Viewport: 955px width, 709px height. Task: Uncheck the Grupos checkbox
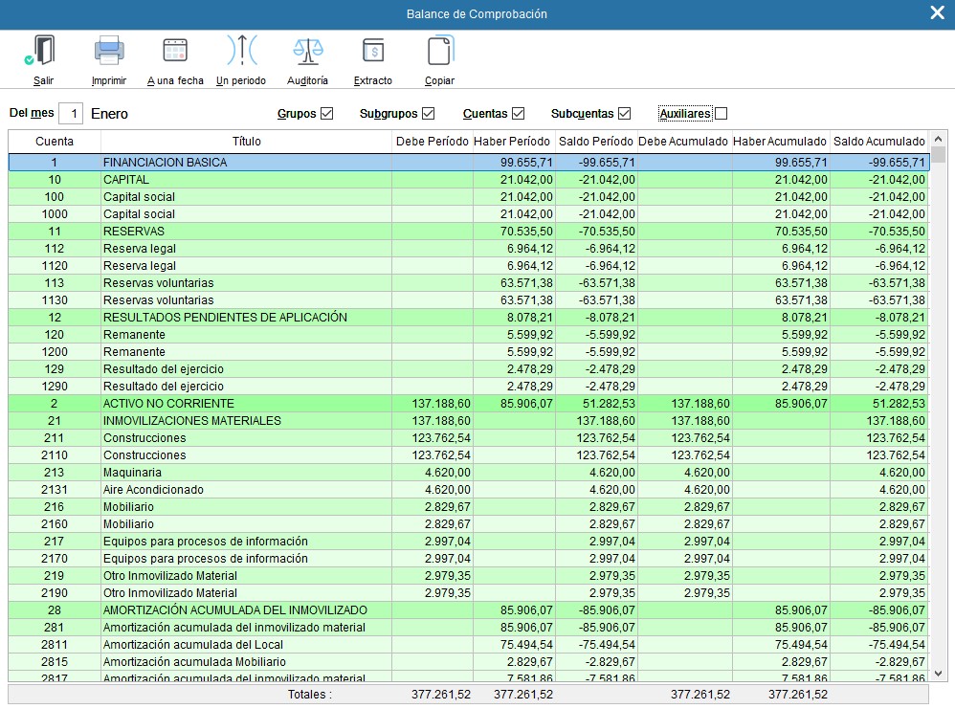(x=327, y=114)
